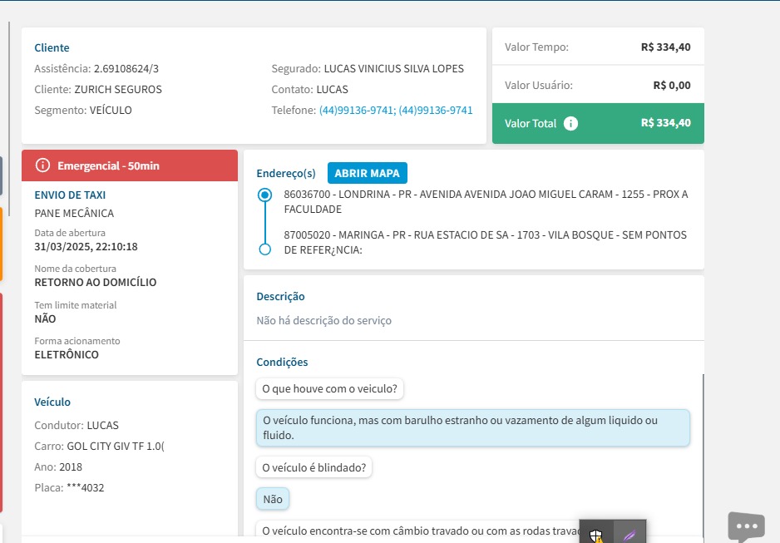780x543 pixels.
Task: Click the Segmento value VEÍCULO
Action: coord(111,110)
